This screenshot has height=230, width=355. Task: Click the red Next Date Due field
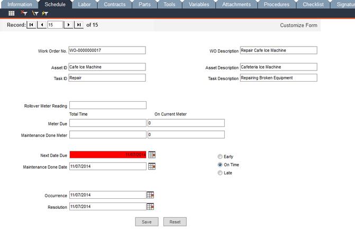[x=107, y=155]
